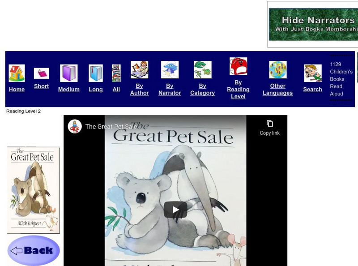The height and width of the screenshot is (266, 358).
Task: Choose the blue Long book icon
Action: 96,73
